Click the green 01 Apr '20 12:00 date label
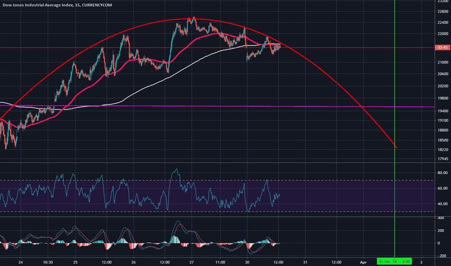 click(394, 261)
